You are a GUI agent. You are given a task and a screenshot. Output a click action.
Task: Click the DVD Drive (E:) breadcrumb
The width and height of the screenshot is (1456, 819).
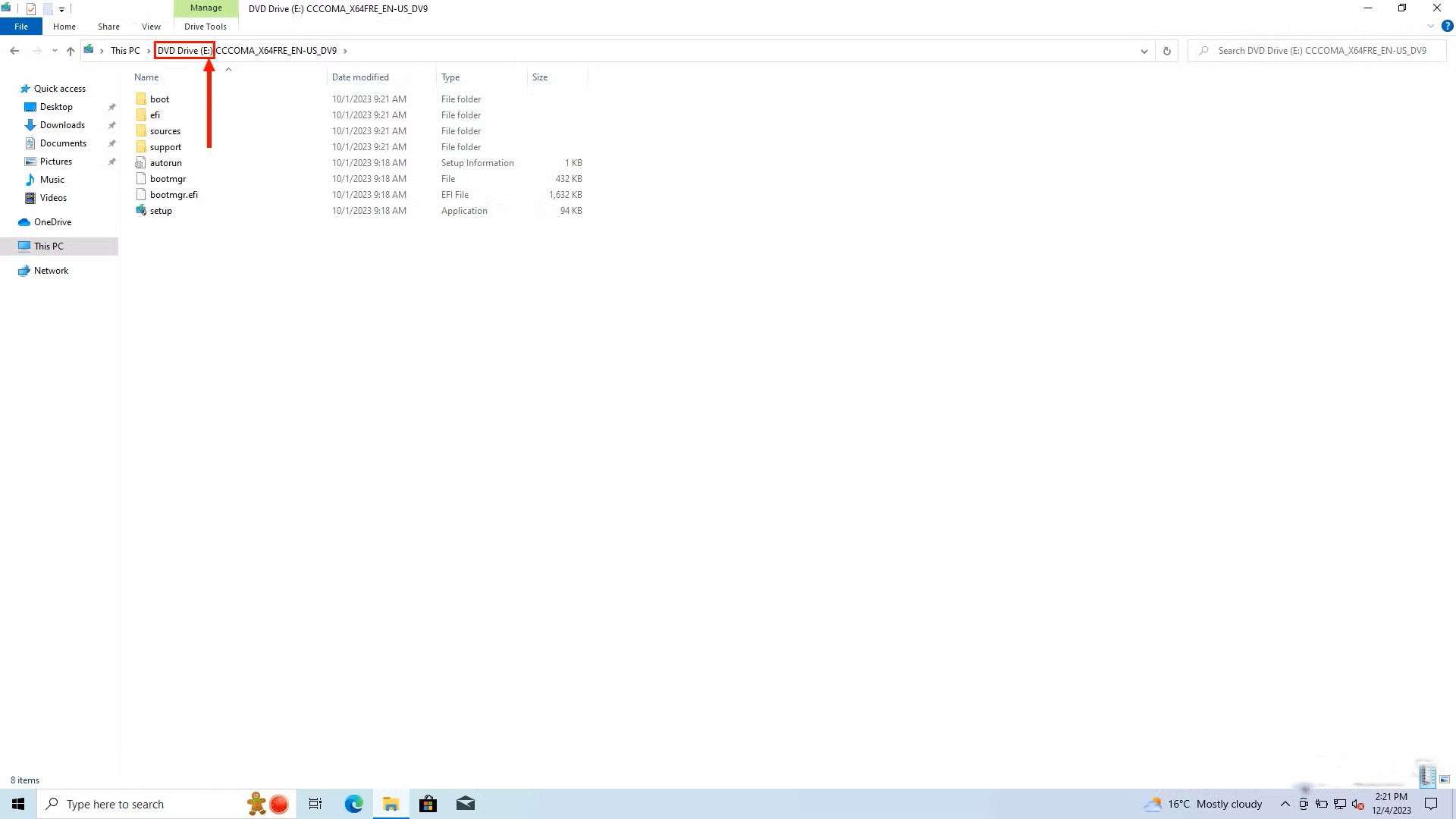click(x=184, y=51)
